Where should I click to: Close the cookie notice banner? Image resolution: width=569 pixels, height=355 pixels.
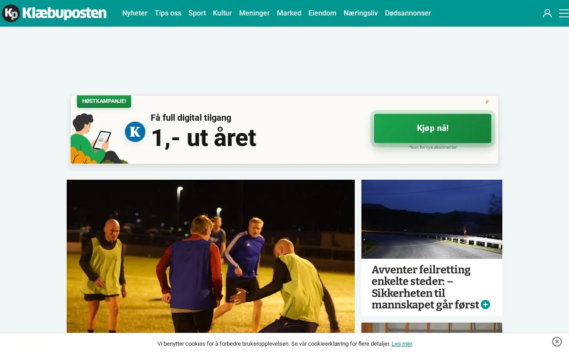point(557,342)
